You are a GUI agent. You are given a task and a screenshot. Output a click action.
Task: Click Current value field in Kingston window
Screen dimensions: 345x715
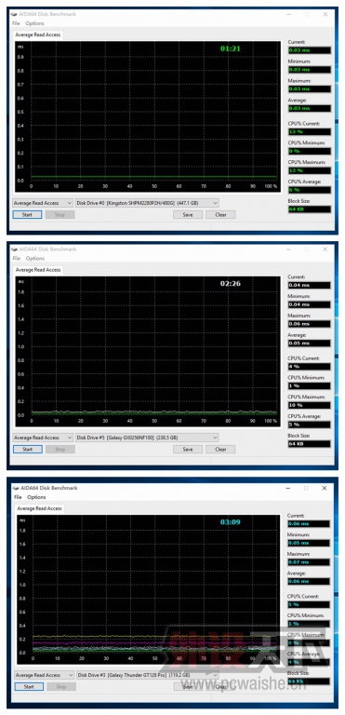point(310,50)
